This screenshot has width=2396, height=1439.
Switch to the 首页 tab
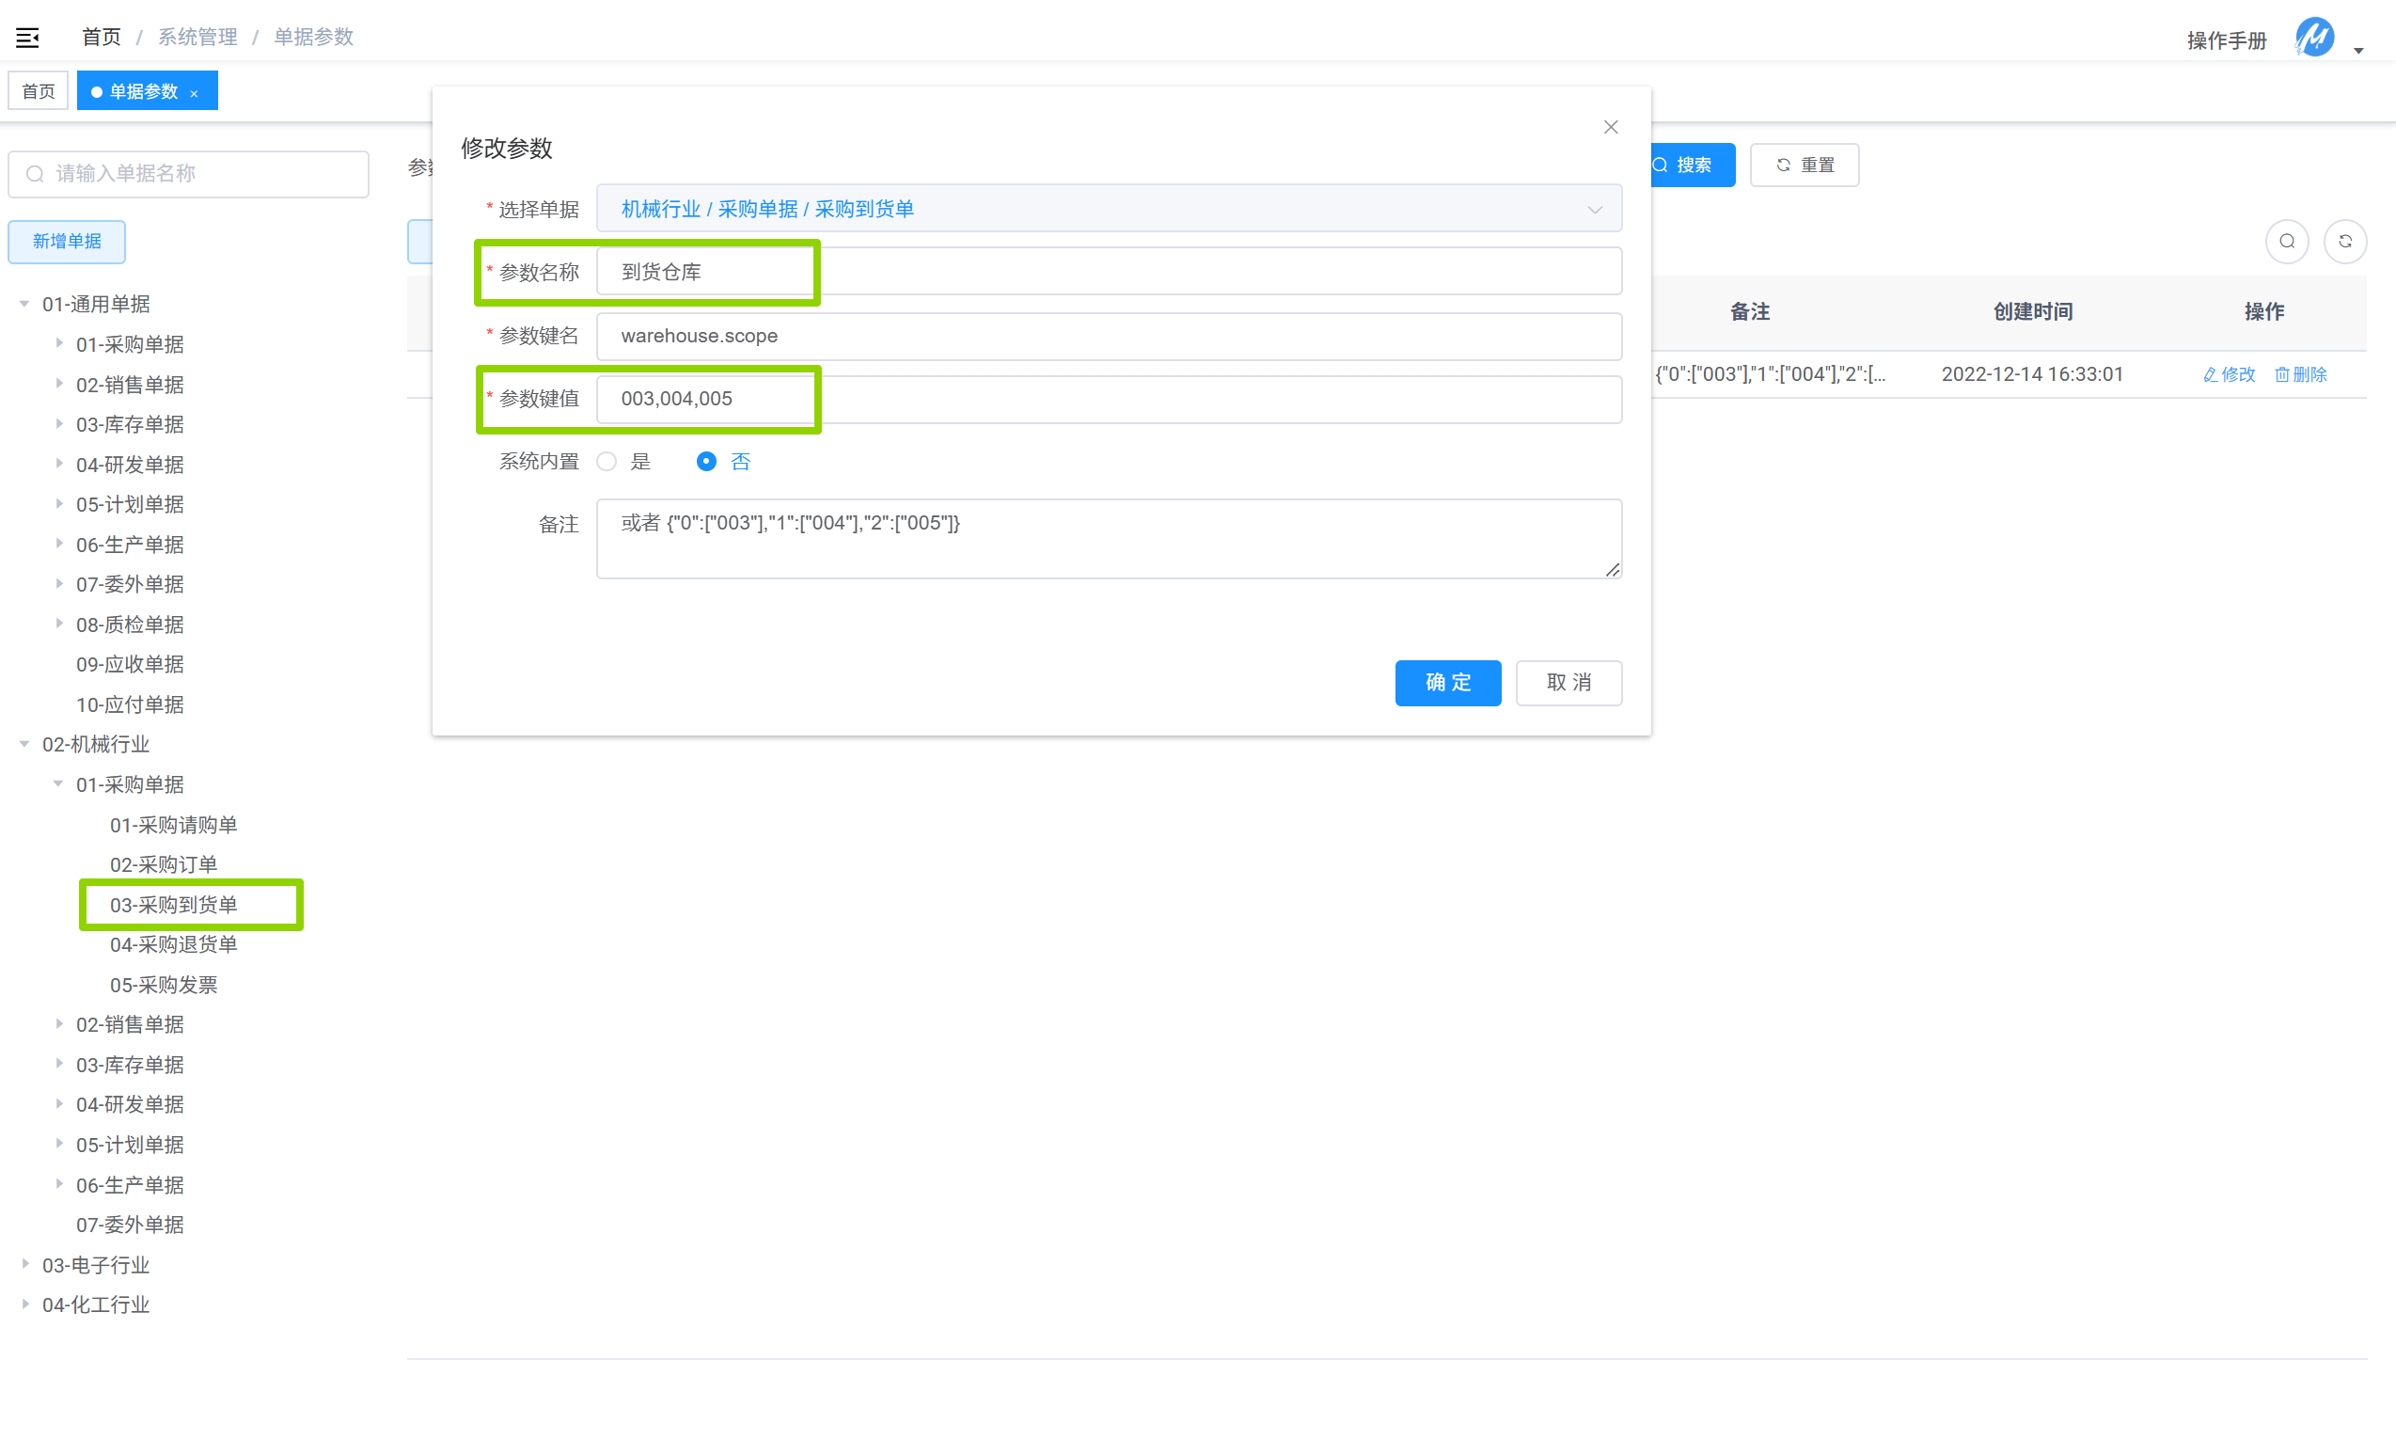click(x=39, y=91)
